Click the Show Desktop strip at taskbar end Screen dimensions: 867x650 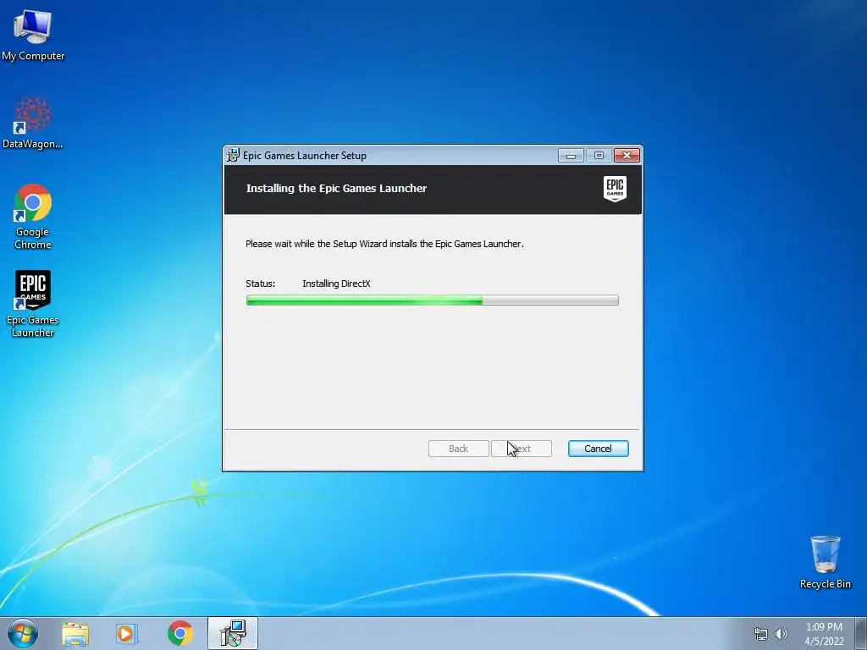[x=860, y=633]
